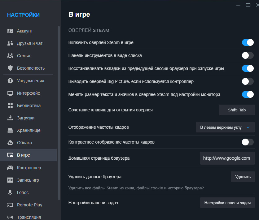This screenshot has height=220, width=259.
Task: Select Загрузки in the sidebar
Action: [x=28, y=118]
